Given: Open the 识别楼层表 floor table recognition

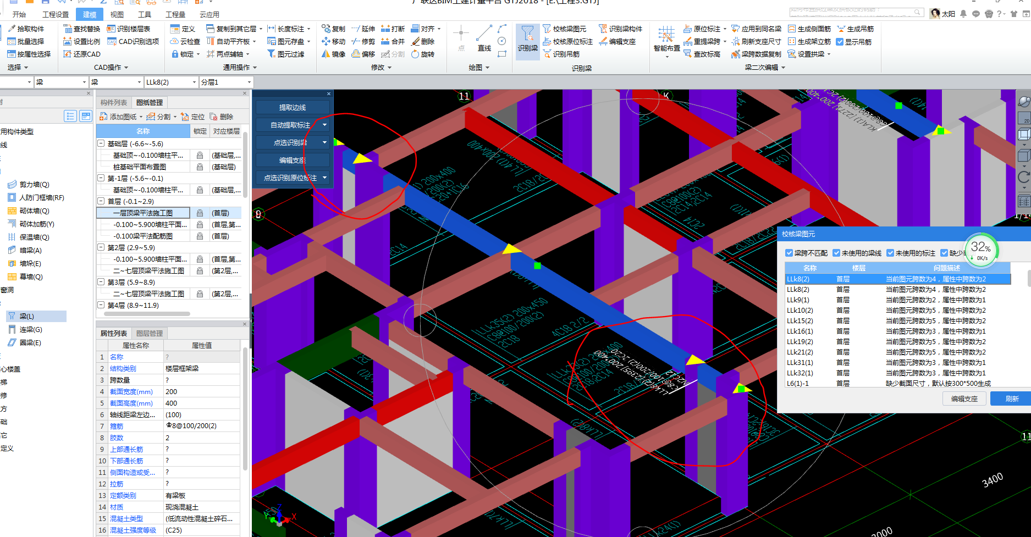Looking at the screenshot, I should coord(129,29).
